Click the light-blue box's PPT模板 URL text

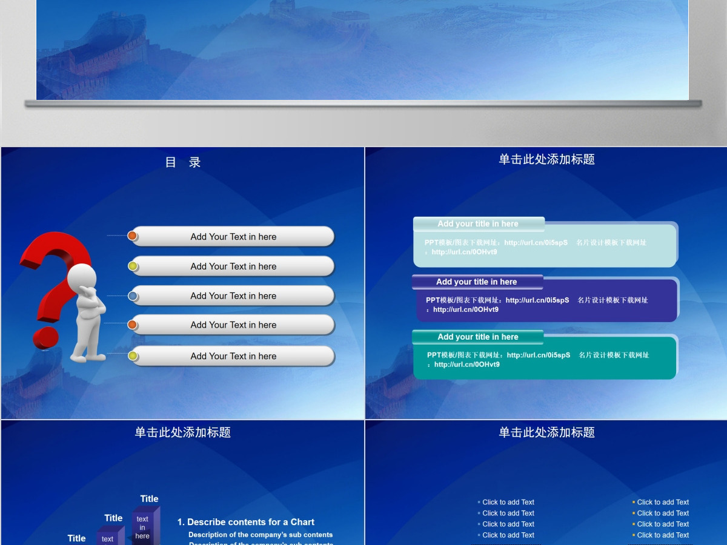pos(536,247)
